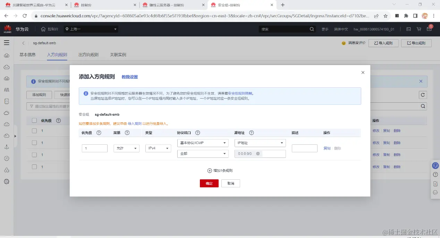Open the shopping cart icon
Screen dimensions: 440x238
coord(419,29)
